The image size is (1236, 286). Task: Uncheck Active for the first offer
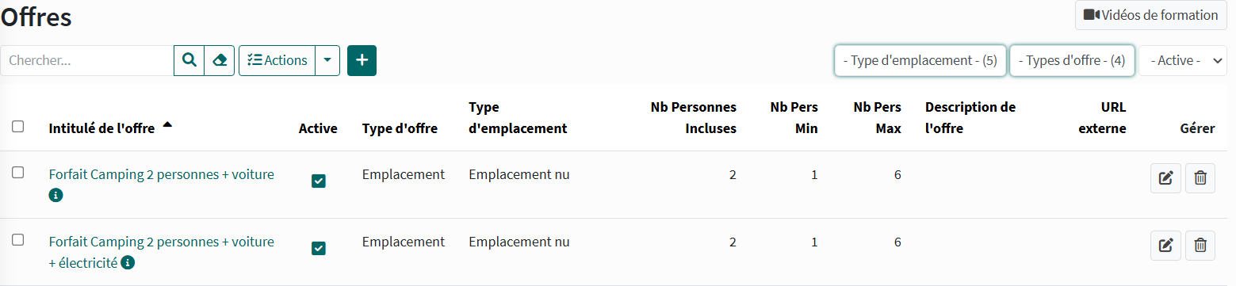(318, 181)
